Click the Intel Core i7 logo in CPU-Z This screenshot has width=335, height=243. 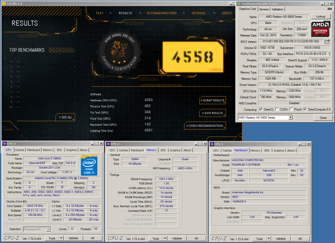click(x=89, y=165)
